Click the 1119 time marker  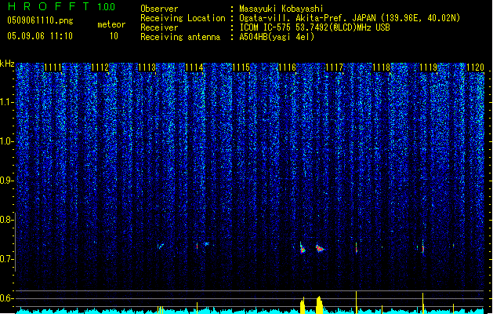pyautogui.click(x=429, y=68)
